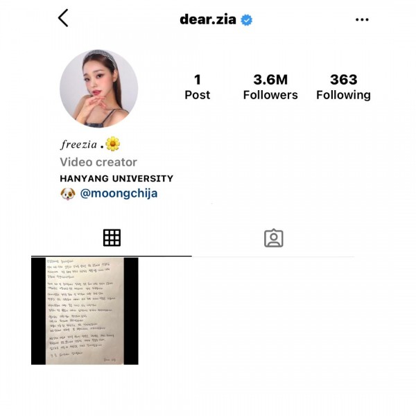Switch to the posts grid tab
Screen dimensions: 416x416
click(112, 238)
